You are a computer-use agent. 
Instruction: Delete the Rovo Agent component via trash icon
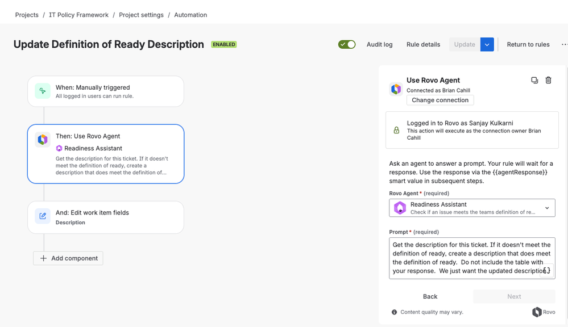click(x=549, y=80)
